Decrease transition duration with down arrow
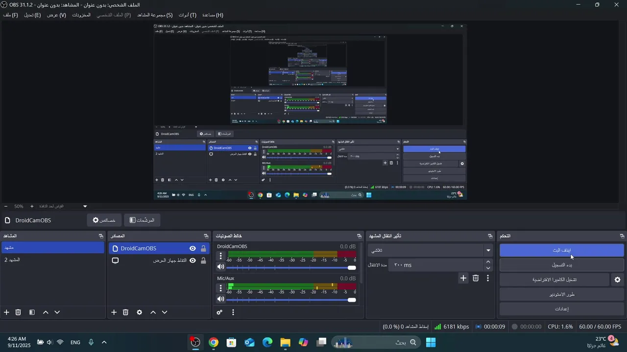The height and width of the screenshot is (352, 627). [x=488, y=268]
